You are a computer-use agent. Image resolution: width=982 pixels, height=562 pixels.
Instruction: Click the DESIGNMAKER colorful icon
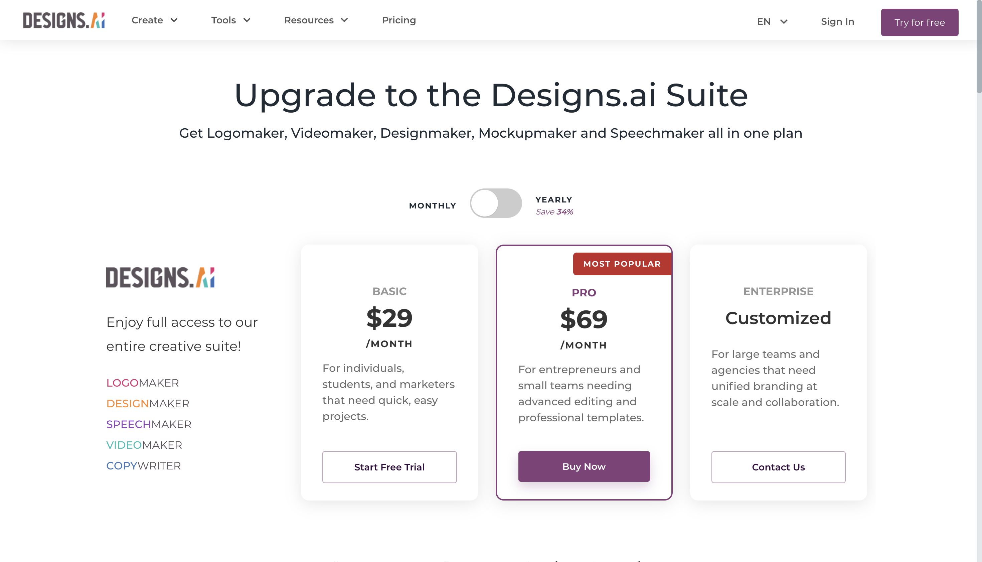(147, 403)
